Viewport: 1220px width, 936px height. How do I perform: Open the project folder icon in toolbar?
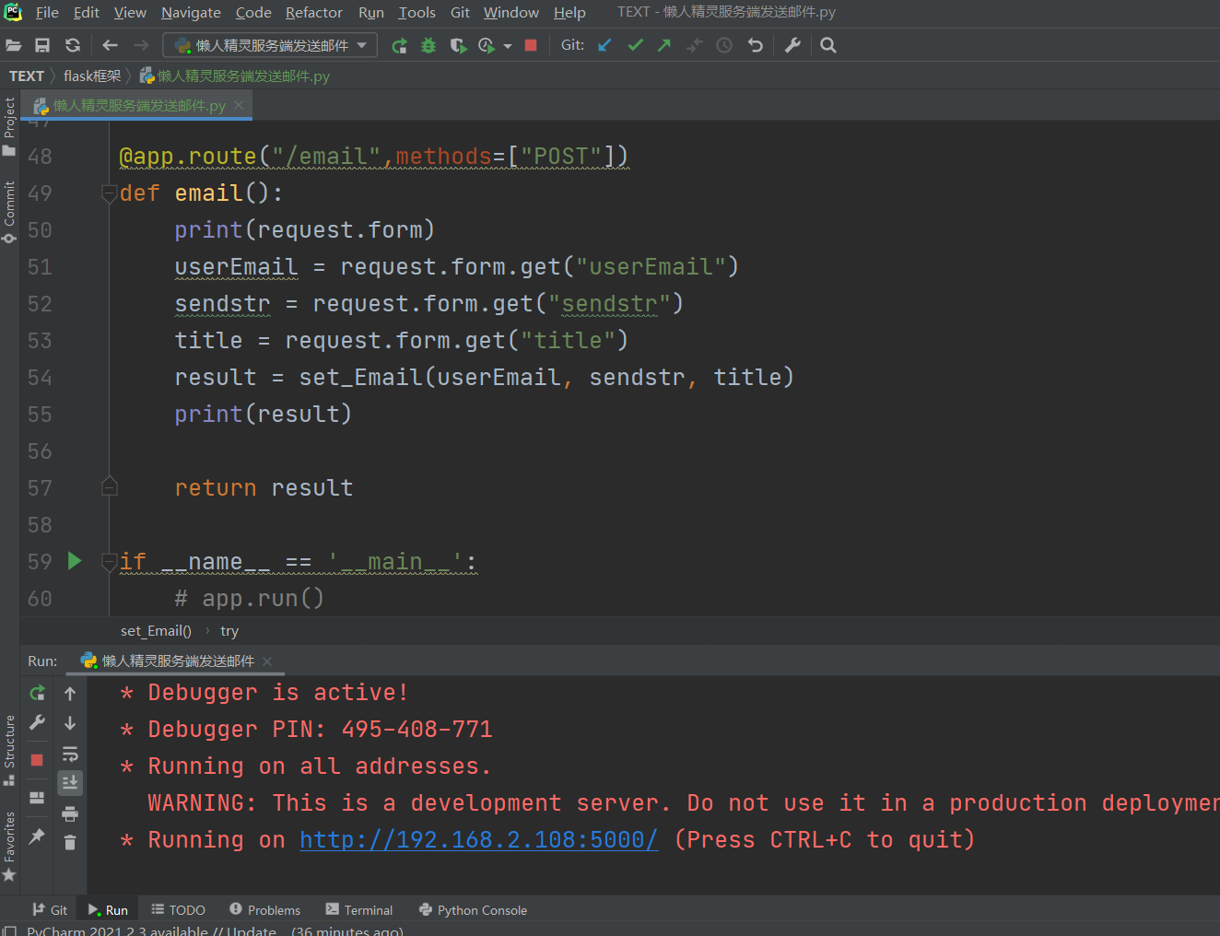coord(14,45)
